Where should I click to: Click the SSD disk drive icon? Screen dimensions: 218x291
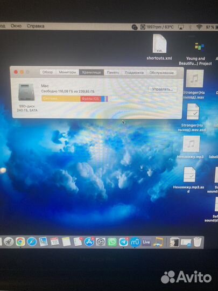[26, 92]
